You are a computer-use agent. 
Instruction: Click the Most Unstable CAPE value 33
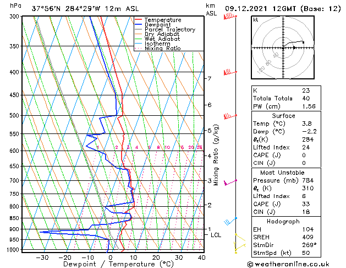point(306,204)
